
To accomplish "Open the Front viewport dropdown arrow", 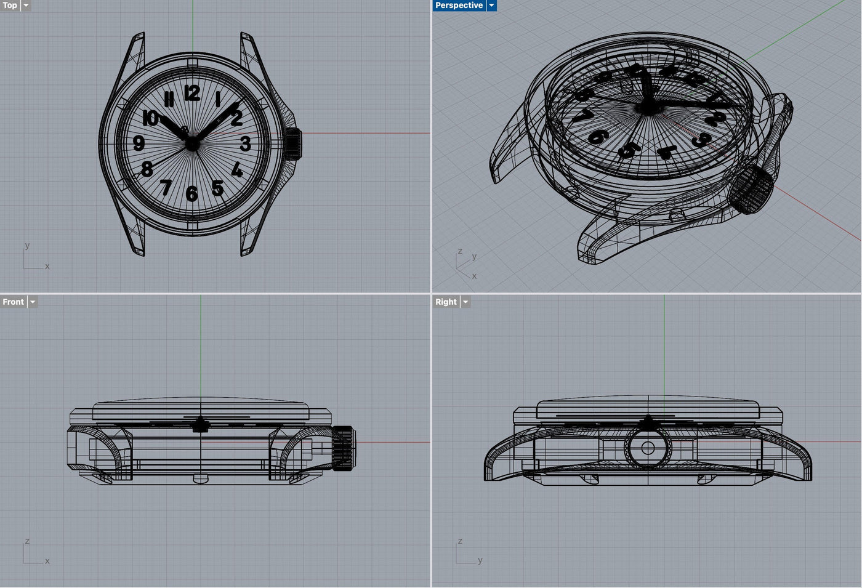I will pos(33,302).
